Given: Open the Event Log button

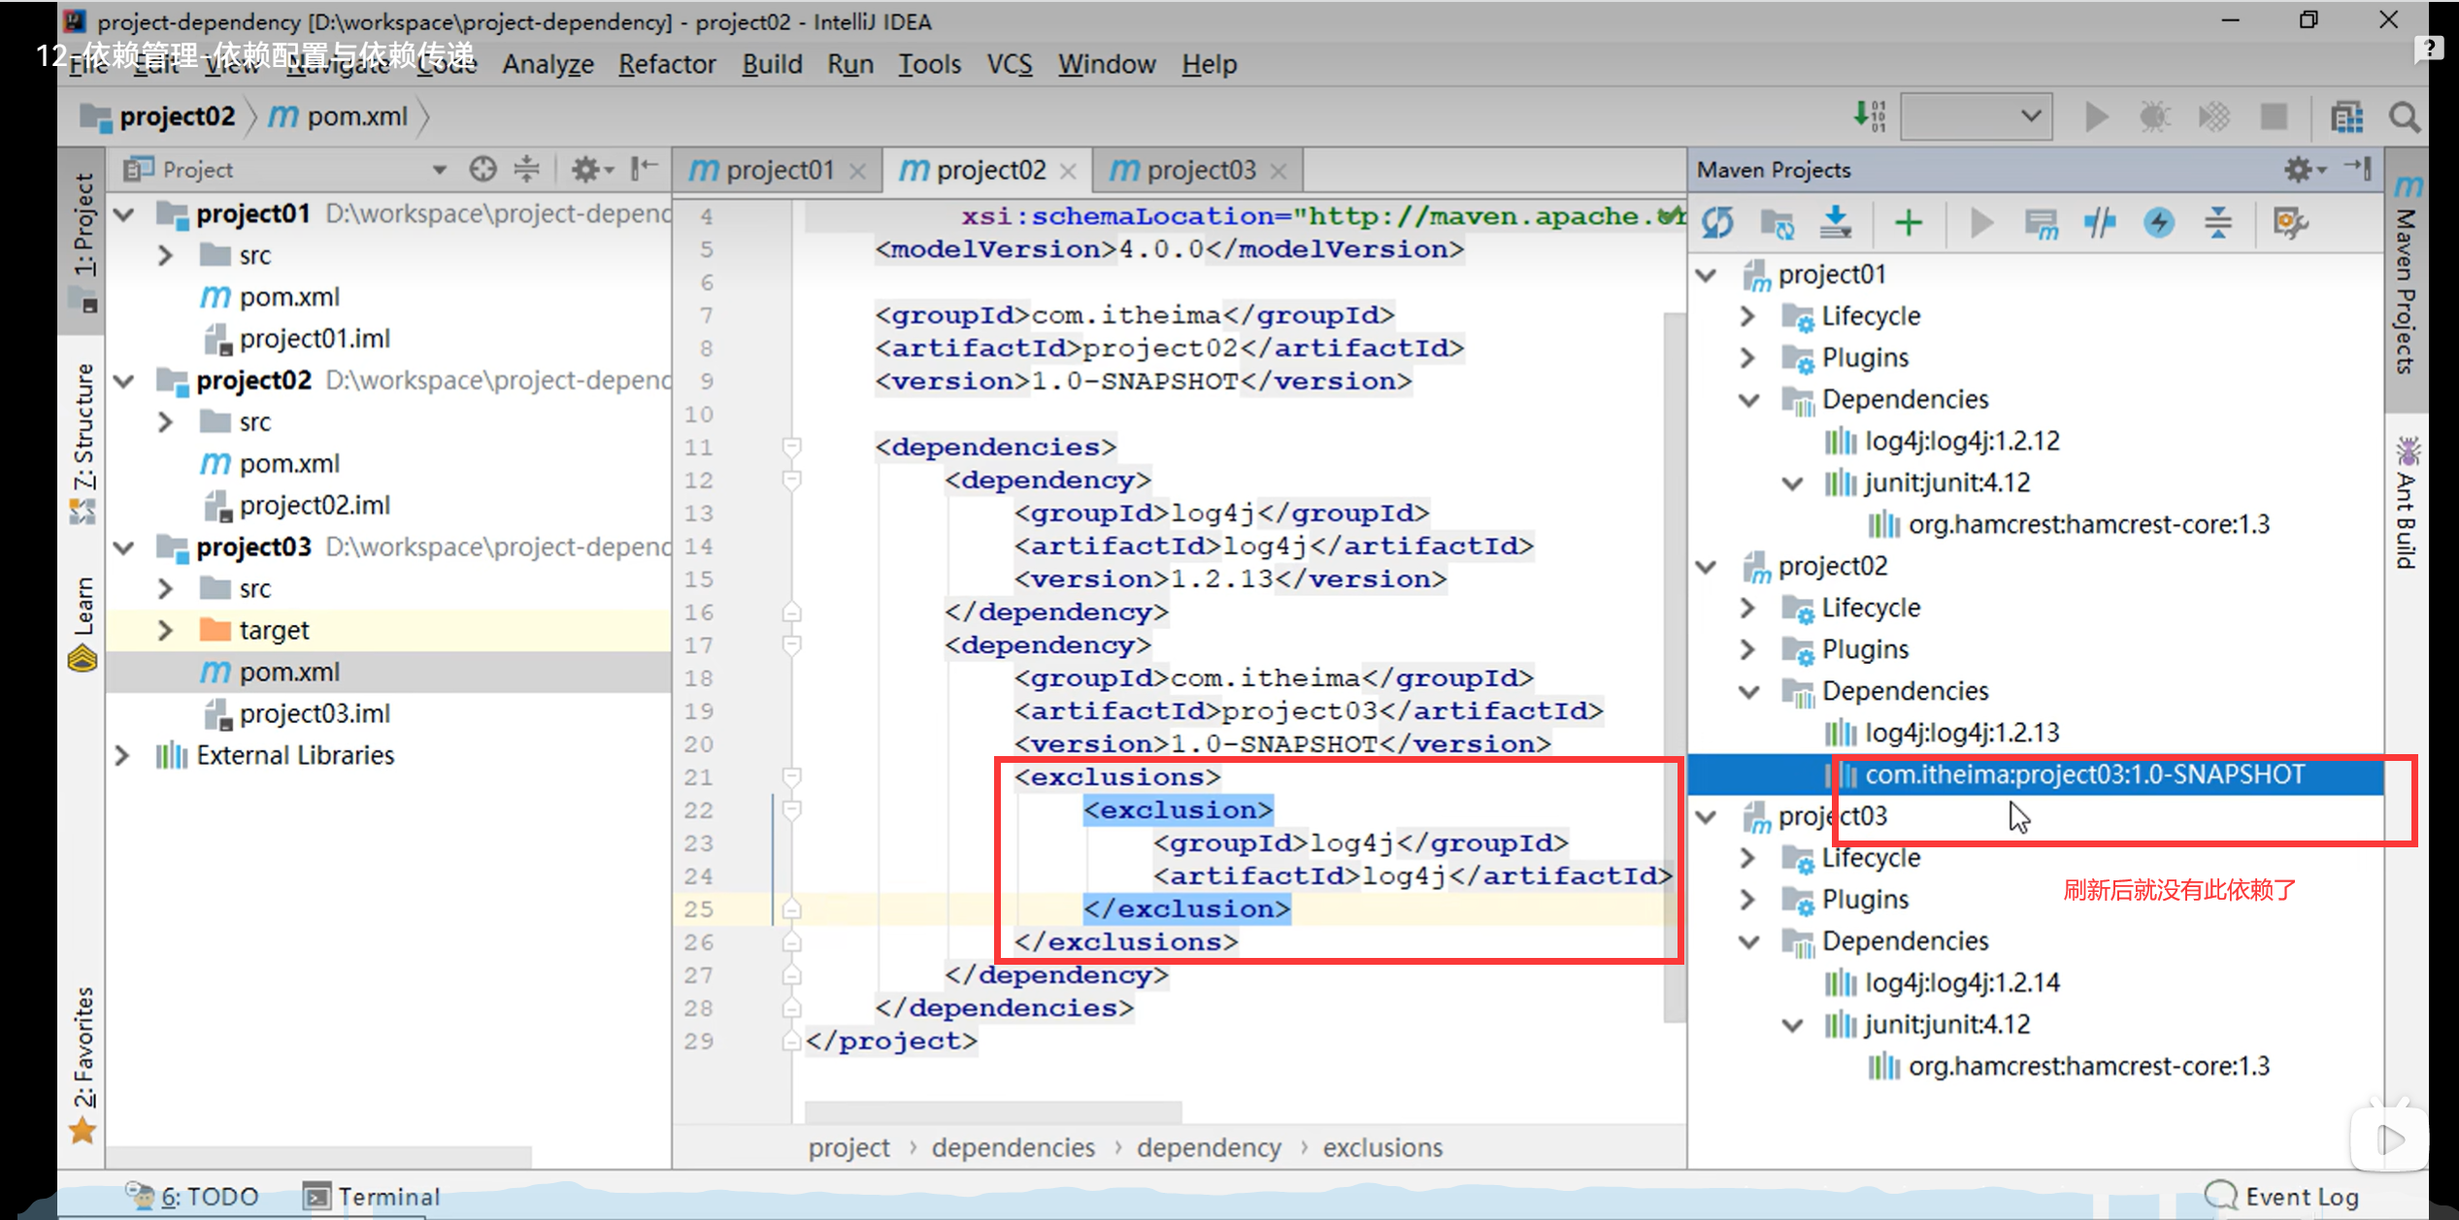Looking at the screenshot, I should (x=2283, y=1196).
